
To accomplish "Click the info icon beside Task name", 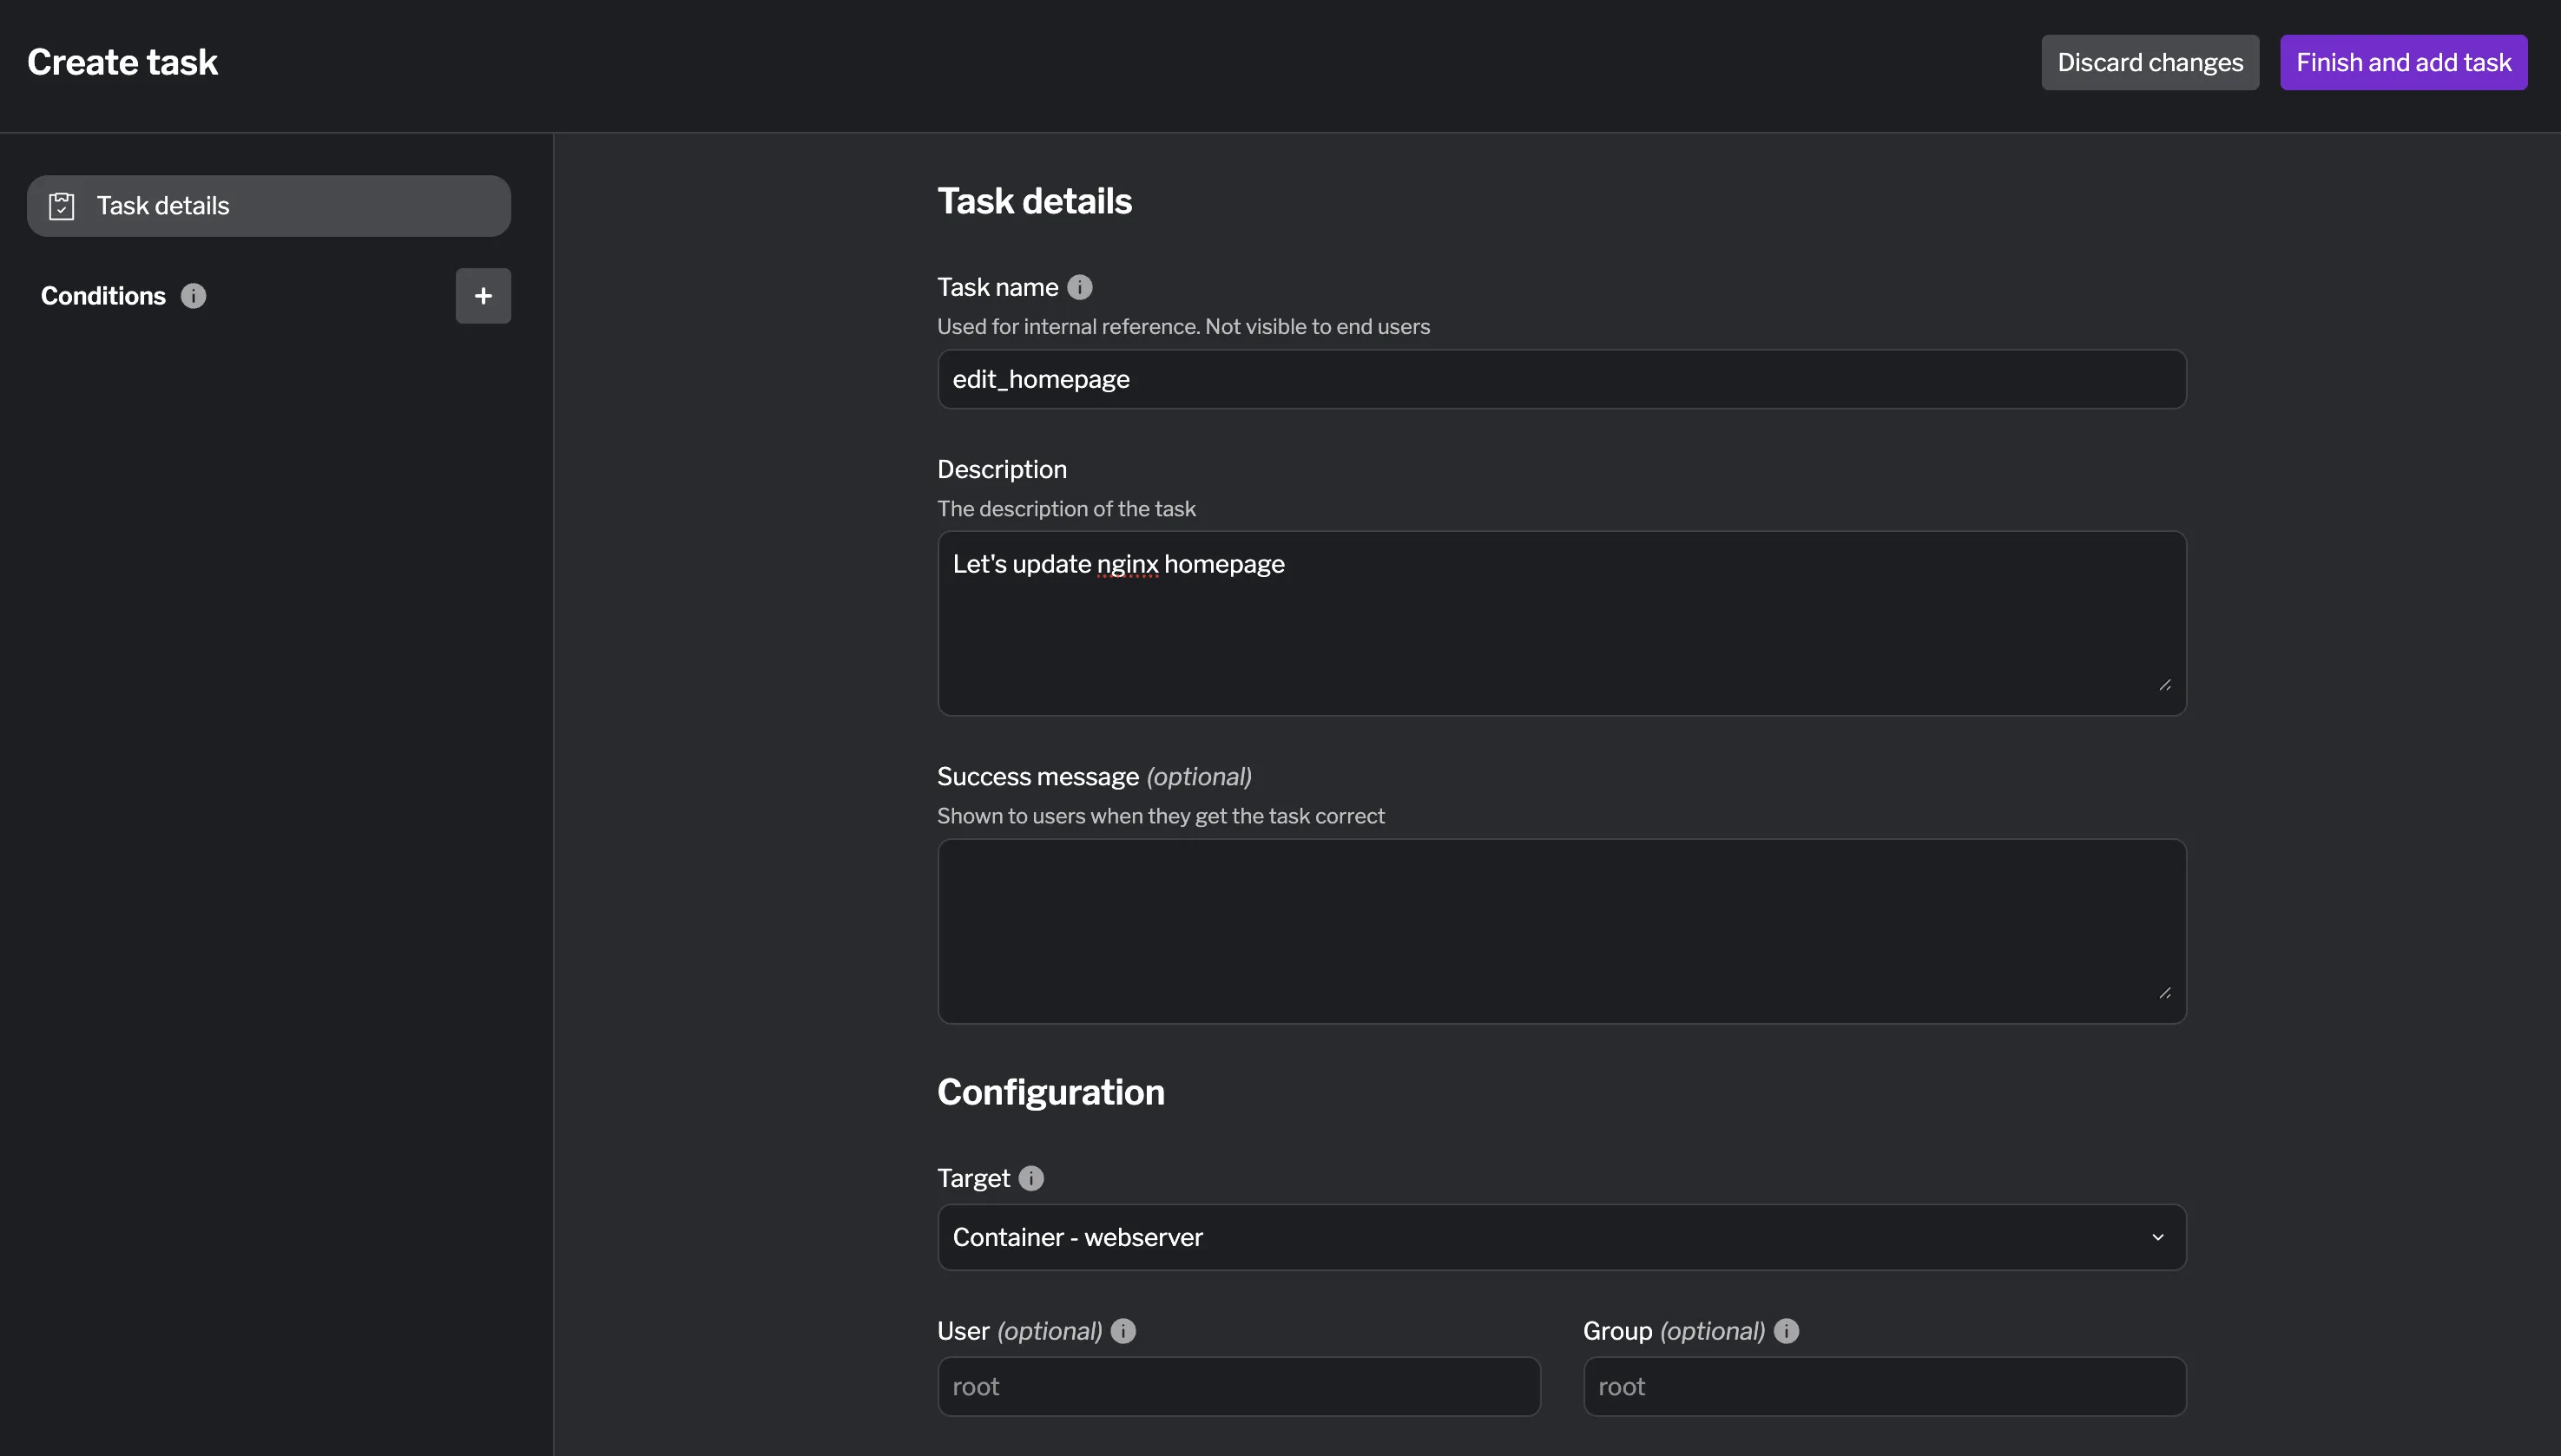I will pyautogui.click(x=1079, y=287).
